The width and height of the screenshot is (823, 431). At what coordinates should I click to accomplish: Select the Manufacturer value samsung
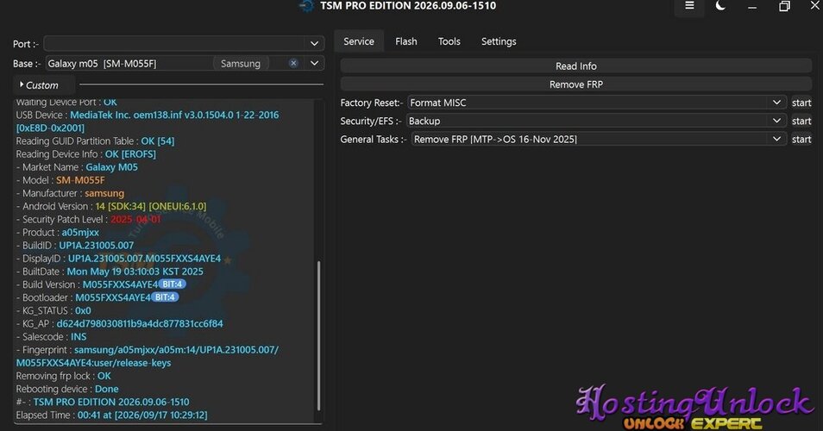click(104, 193)
